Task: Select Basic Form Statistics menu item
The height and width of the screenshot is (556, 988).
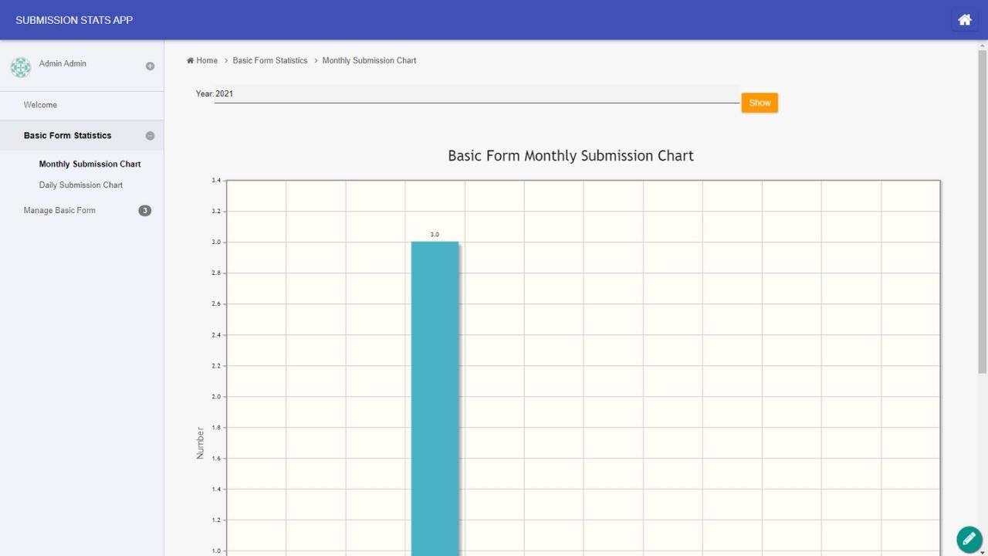Action: 67,135
